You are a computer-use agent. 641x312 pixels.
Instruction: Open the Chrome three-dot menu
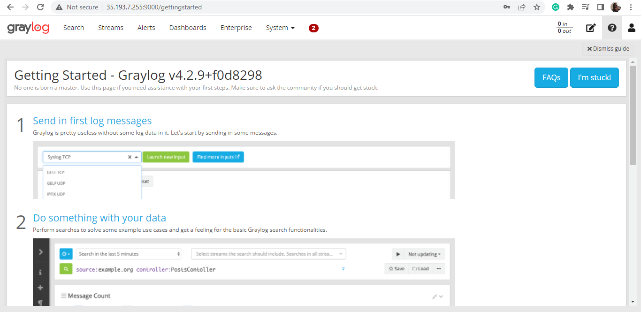(630, 7)
